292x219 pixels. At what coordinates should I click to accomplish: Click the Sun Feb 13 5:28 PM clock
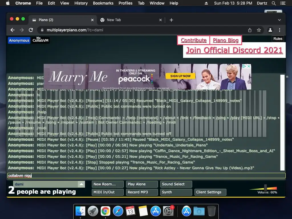[233, 3]
